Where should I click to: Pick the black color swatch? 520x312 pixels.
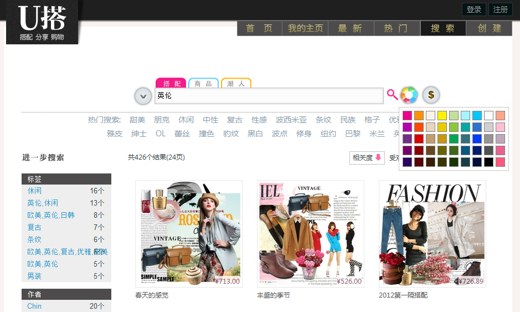tap(488, 162)
